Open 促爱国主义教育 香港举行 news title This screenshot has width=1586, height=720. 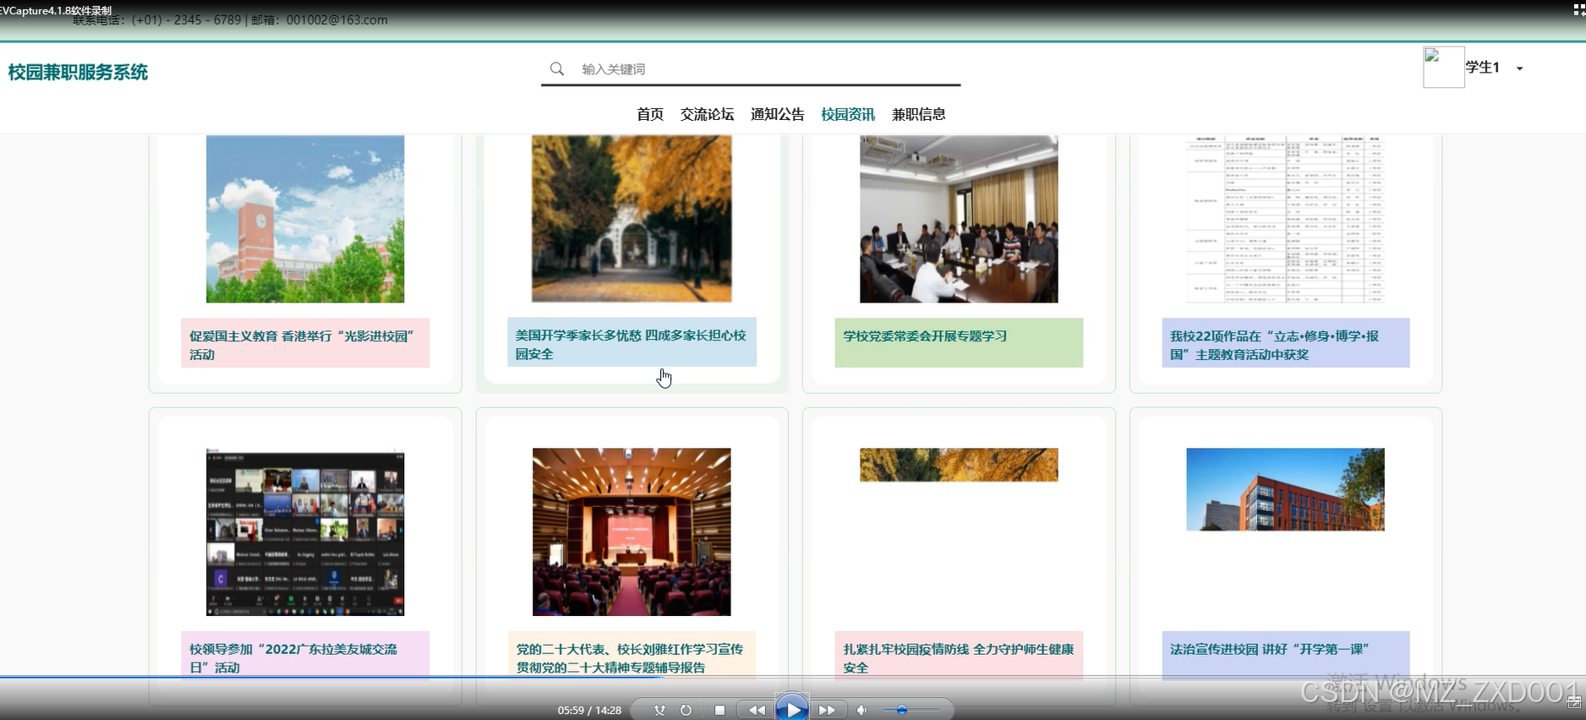305,343
